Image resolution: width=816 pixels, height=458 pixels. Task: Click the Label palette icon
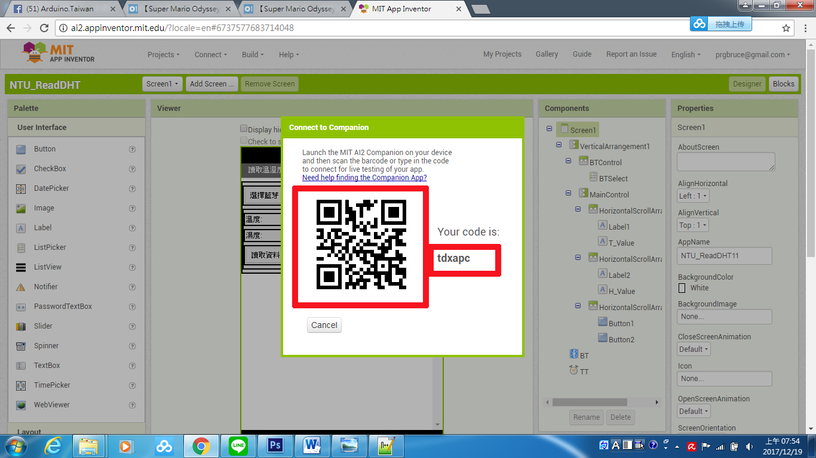point(21,228)
